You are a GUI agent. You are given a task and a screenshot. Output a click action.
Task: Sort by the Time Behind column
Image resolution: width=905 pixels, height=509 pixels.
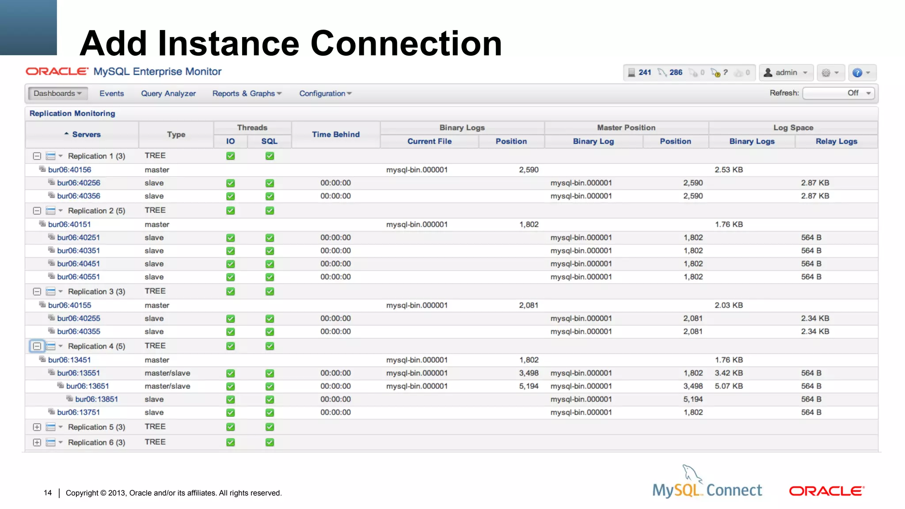pyautogui.click(x=336, y=134)
